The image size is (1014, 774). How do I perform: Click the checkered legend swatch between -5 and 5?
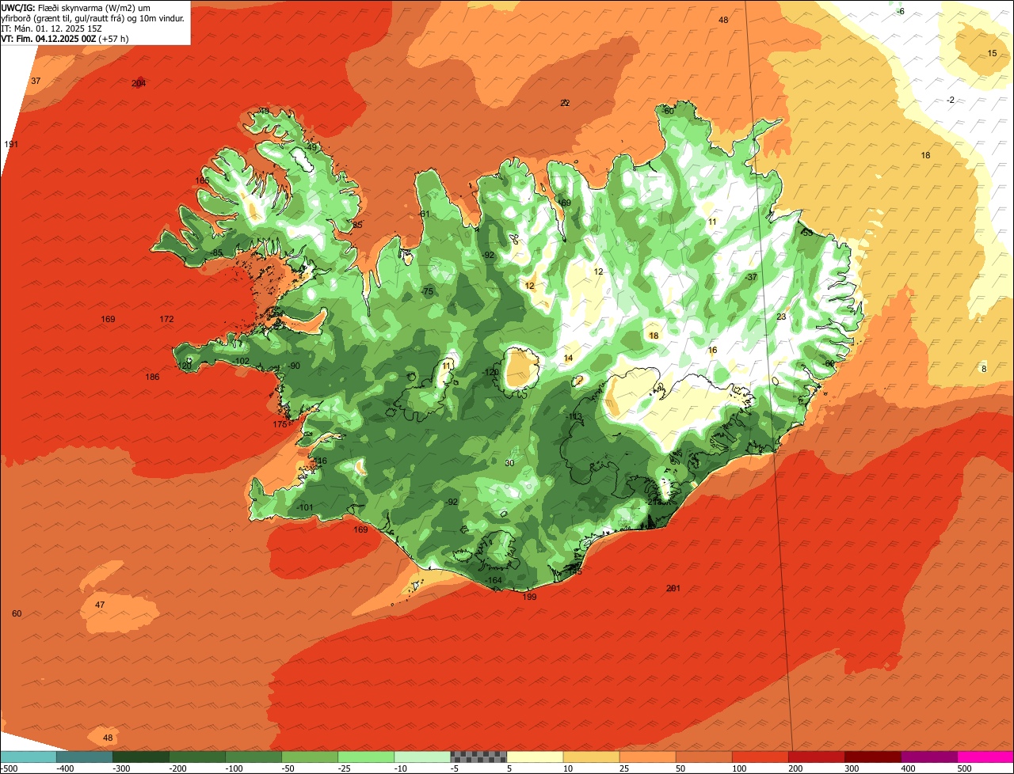point(478,757)
